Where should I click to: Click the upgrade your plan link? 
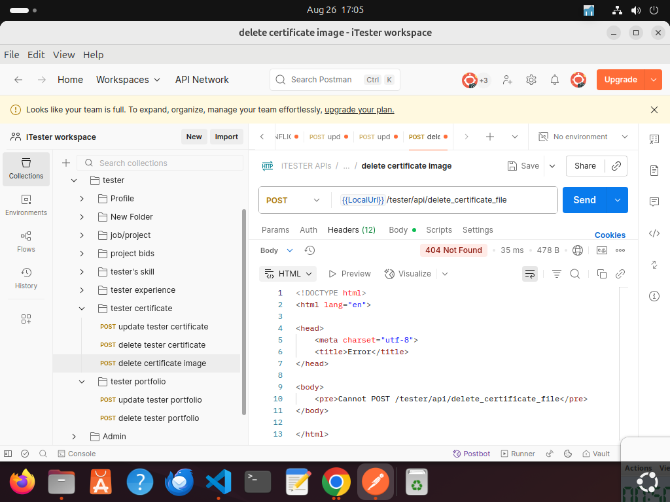[x=359, y=110]
